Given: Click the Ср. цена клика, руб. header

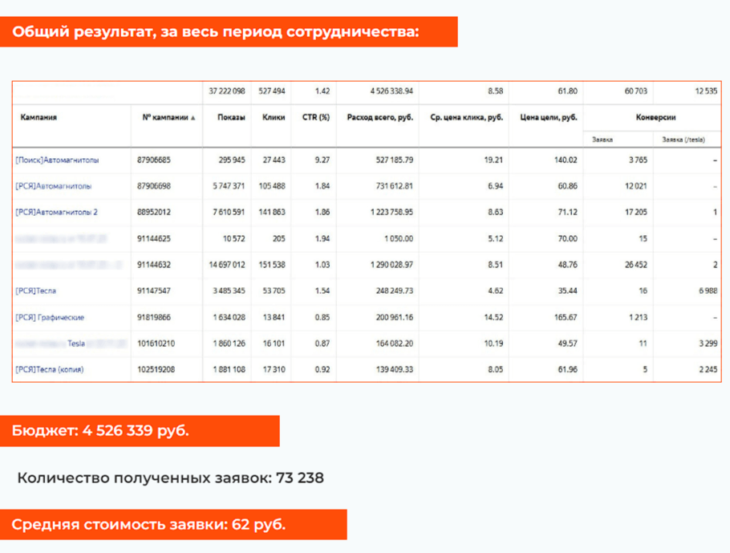Looking at the screenshot, I should pos(467,117).
